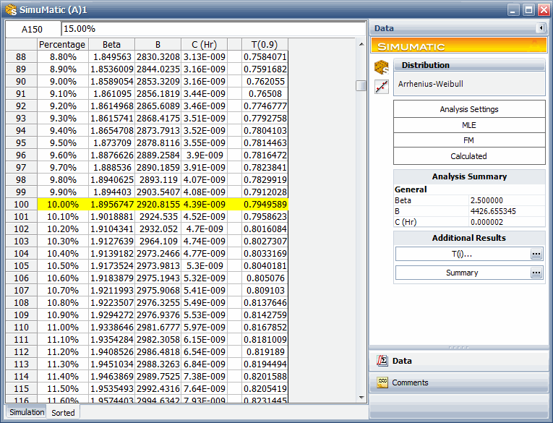Click C (Hr) cell 7.64E-009
553x423 pixels.
click(x=204, y=389)
